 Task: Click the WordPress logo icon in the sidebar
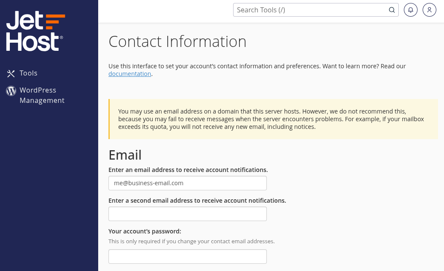coord(11,91)
